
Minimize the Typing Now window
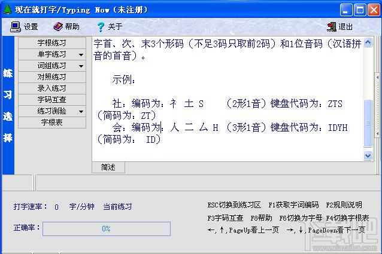pos(346,10)
